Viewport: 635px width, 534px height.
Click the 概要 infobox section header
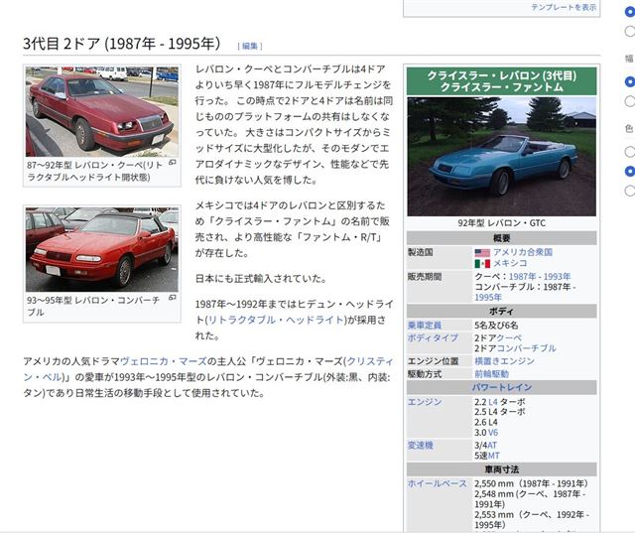501,238
